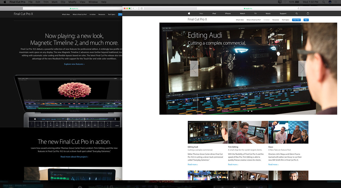Image resolution: width=341 pixels, height=188 pixels.
Task: Open the View menu
Action: click(x=83, y=2)
